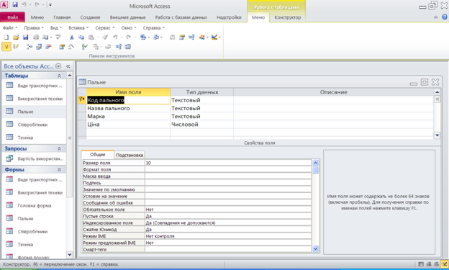Switch to Design view via status bar icon
The image size is (449, 270).
[x=445, y=264]
